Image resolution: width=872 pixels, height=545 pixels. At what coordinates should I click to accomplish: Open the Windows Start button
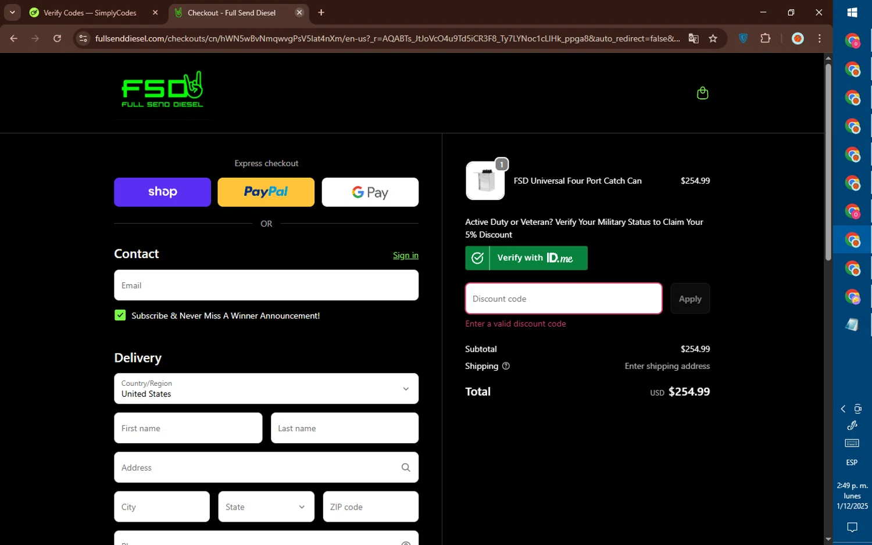point(852,12)
